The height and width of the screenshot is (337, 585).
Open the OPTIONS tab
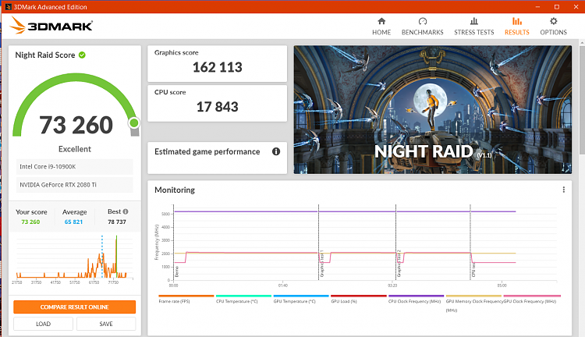(x=553, y=27)
